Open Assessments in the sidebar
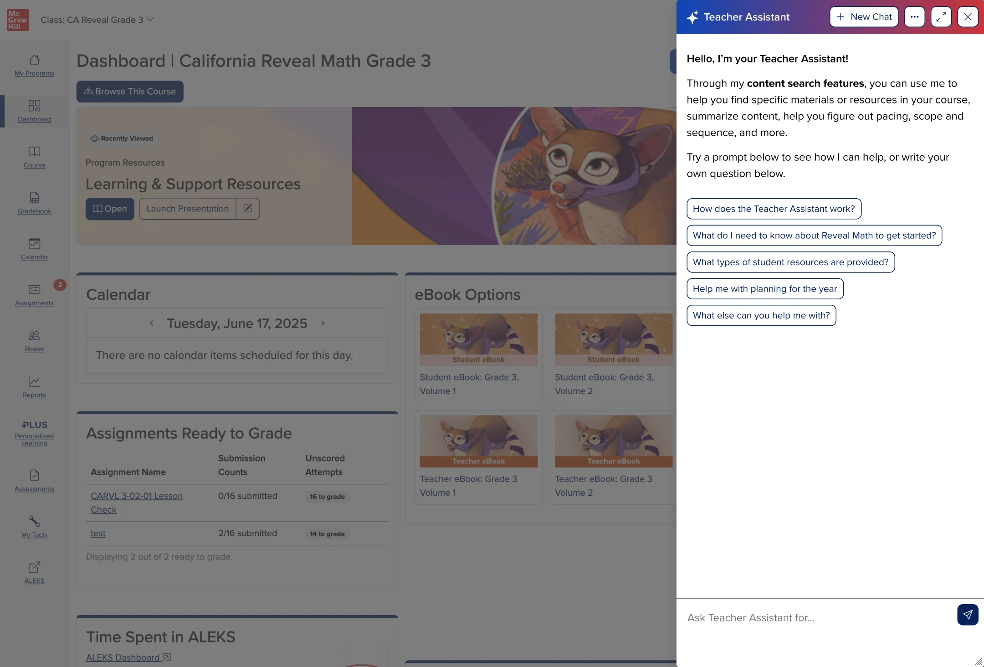984x667 pixels. pyautogui.click(x=34, y=481)
